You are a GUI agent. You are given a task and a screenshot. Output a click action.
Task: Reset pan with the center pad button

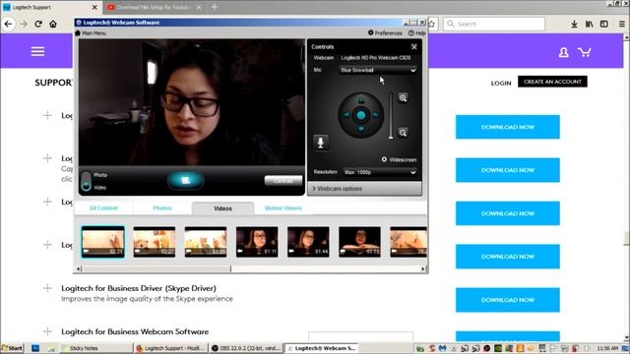(361, 115)
